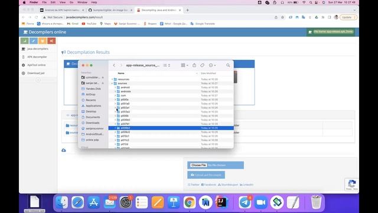Open the View menu in menu bar
The width and height of the screenshot is (378, 213).
coord(63,2)
